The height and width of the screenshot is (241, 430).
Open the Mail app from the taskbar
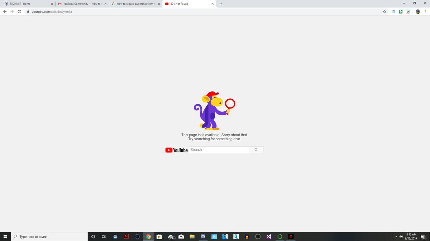181,236
